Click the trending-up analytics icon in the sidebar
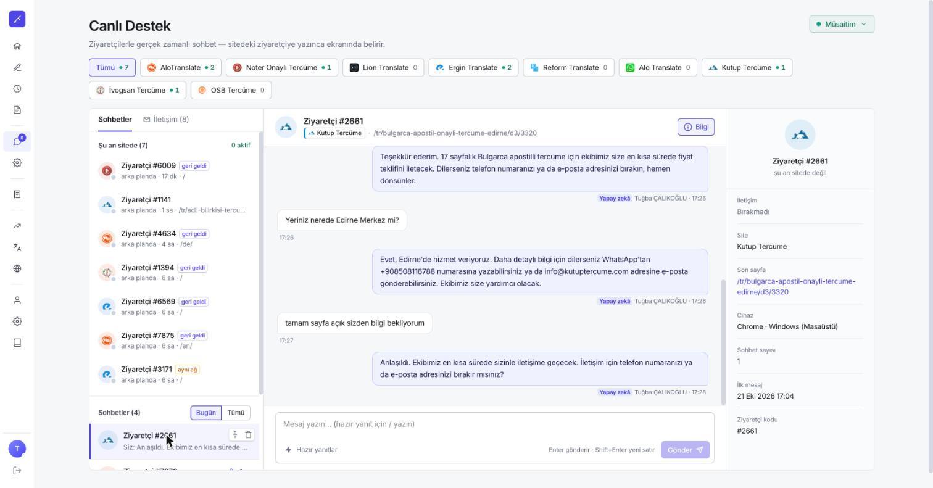 tap(17, 226)
